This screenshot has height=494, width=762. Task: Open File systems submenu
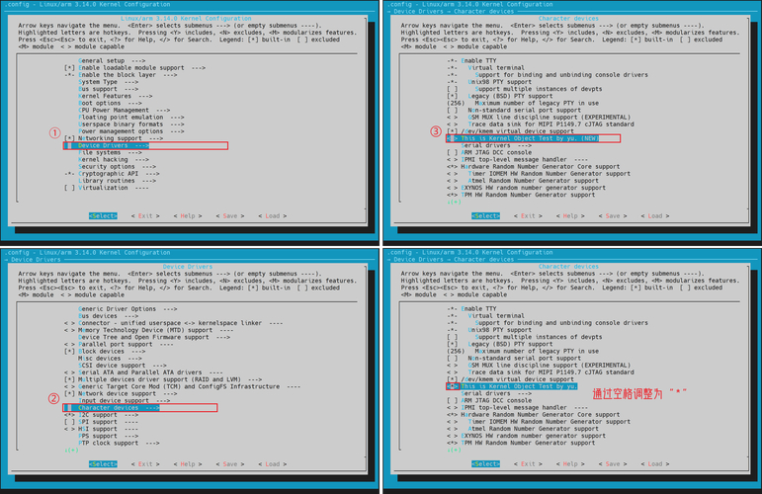[x=110, y=152]
